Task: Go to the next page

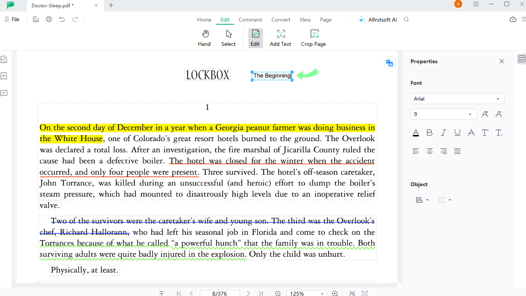Action: (x=248, y=293)
